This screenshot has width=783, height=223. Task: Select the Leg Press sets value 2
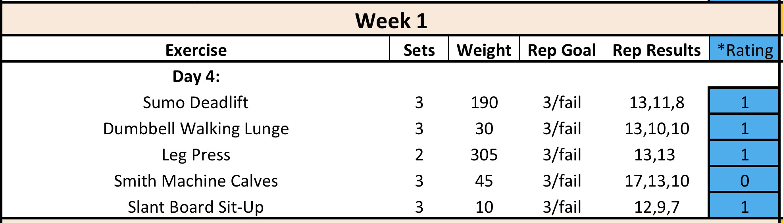[x=419, y=155]
